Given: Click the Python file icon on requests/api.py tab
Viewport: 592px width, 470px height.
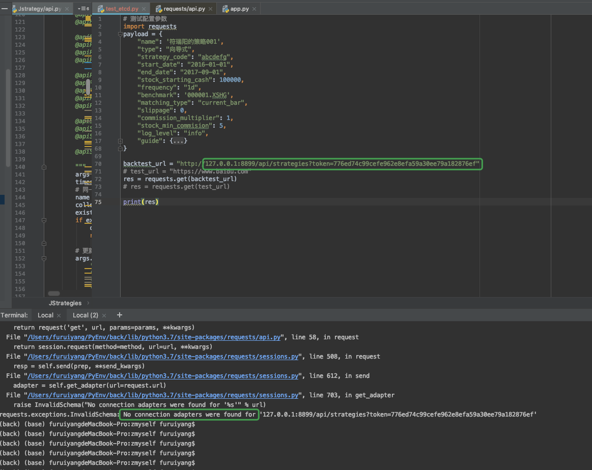Looking at the screenshot, I should [159, 9].
